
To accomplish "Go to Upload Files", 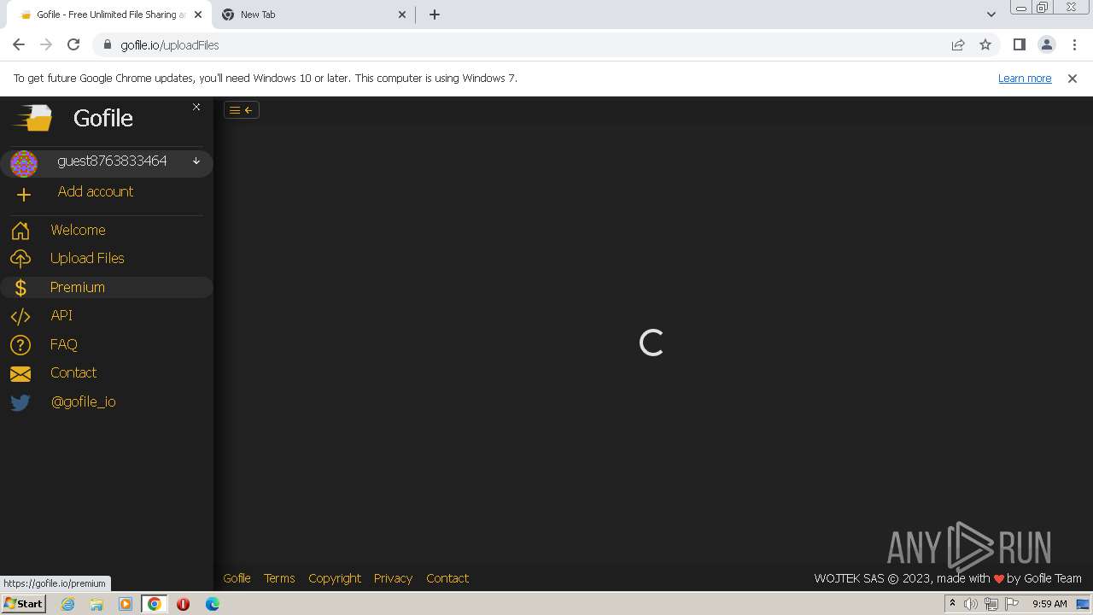I will coord(87,258).
